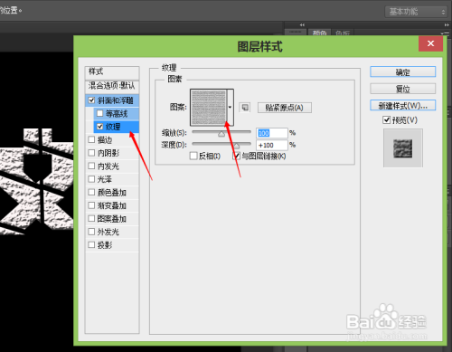Click the 确定 button
The image size is (452, 352).
(402, 72)
